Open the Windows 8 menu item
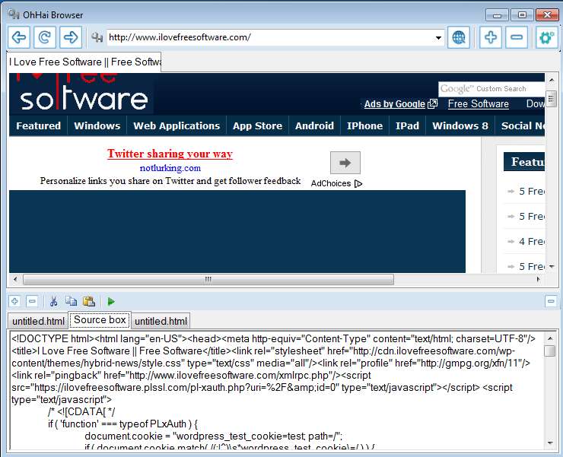The width and height of the screenshot is (563, 457). tap(460, 125)
